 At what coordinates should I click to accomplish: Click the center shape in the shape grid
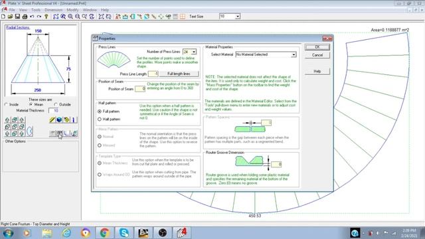(x=15, y=127)
